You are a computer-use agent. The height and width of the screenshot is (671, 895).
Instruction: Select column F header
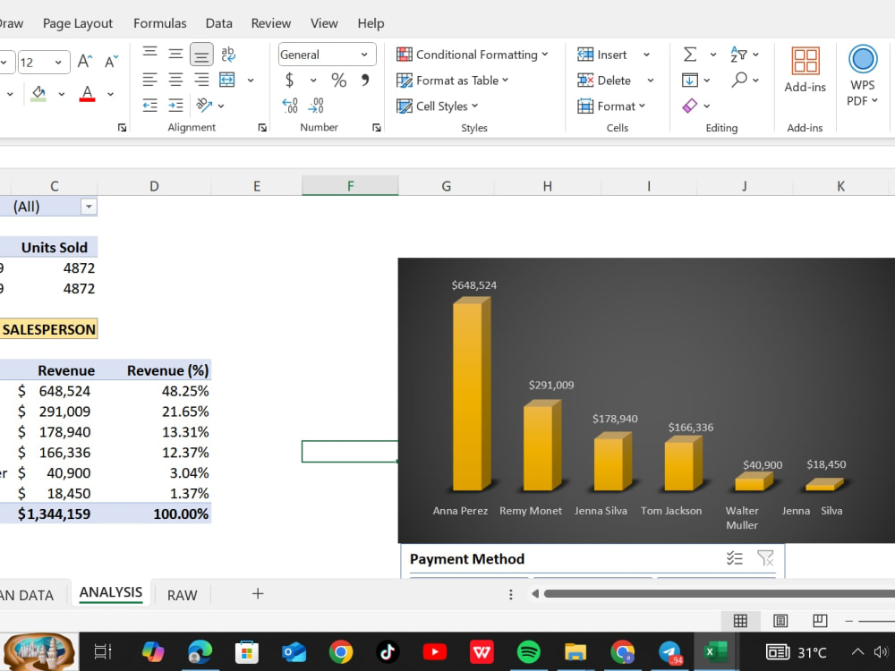click(351, 186)
